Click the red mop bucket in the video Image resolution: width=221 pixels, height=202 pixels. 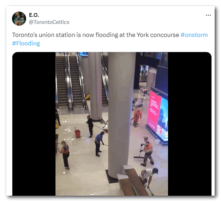(x=77, y=133)
